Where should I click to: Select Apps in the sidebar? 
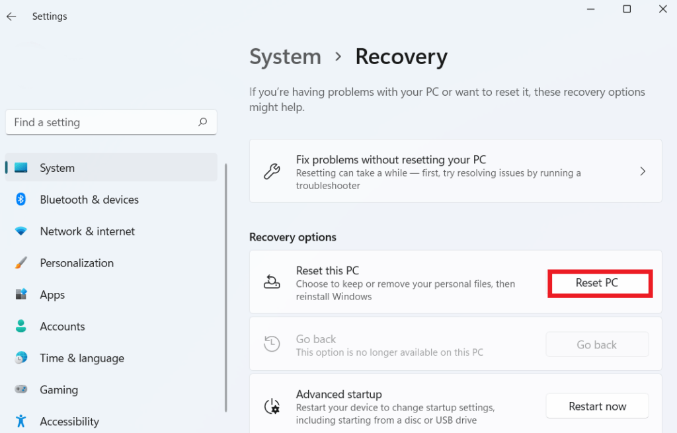pos(52,294)
